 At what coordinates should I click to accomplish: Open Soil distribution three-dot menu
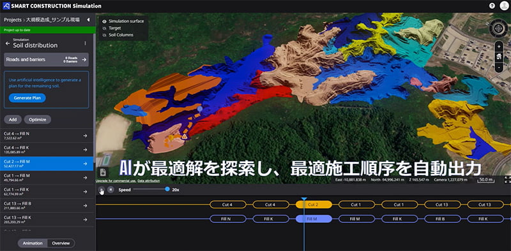pos(86,43)
